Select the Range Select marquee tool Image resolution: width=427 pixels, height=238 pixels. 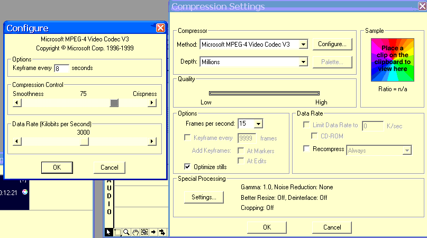pyautogui.click(x=117, y=232)
